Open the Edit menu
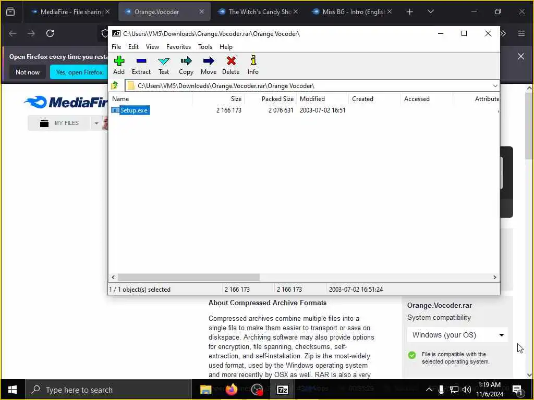 coord(133,46)
